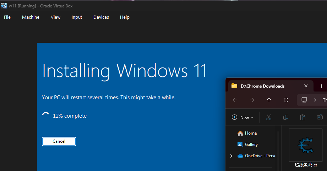
Task: Click the Paste icon in Explorer toolbar
Action: [303, 117]
